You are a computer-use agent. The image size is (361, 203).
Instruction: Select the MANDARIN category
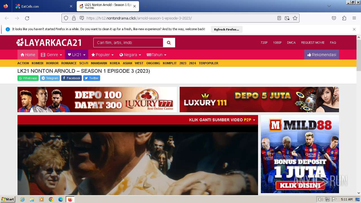[99, 63]
